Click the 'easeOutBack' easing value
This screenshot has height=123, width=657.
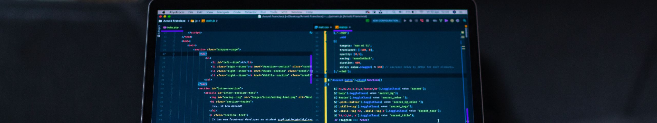click(362, 58)
